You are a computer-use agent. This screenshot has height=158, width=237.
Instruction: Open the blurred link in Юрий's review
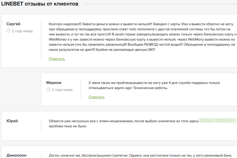[x=218, y=121]
